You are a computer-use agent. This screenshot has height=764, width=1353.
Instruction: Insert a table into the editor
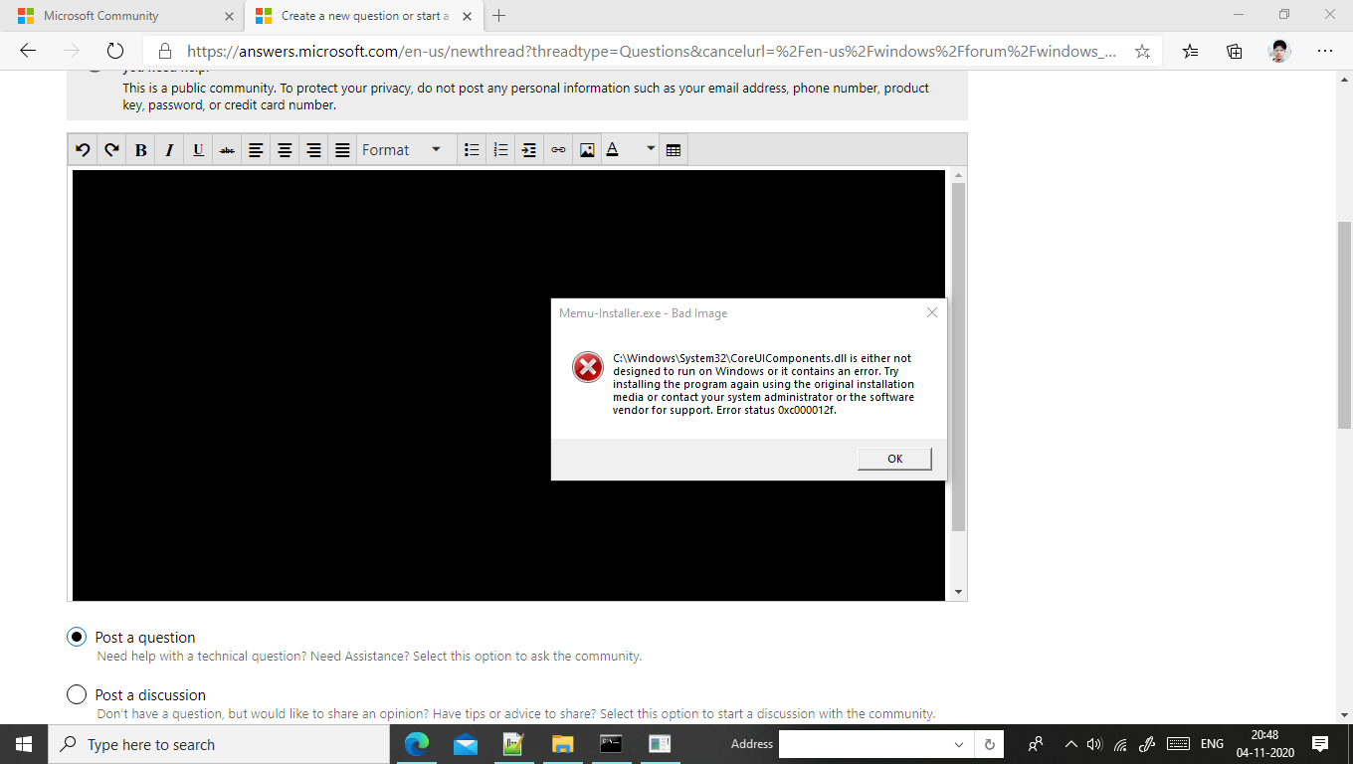[674, 150]
